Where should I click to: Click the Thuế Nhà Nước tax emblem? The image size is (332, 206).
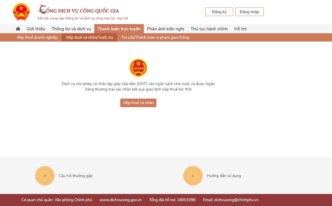pyautogui.click(x=138, y=68)
